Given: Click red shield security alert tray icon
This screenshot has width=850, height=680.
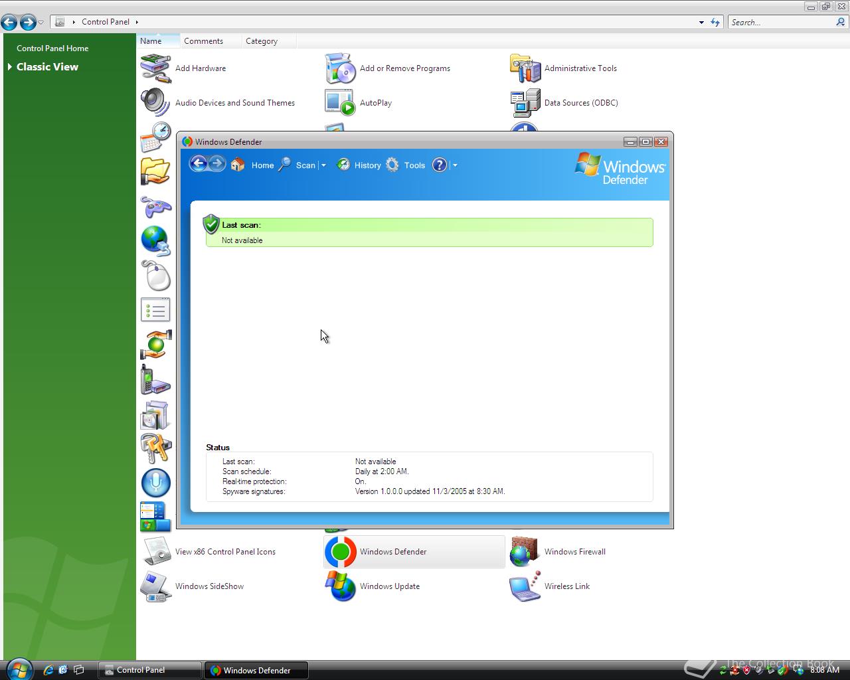Looking at the screenshot, I should (747, 670).
